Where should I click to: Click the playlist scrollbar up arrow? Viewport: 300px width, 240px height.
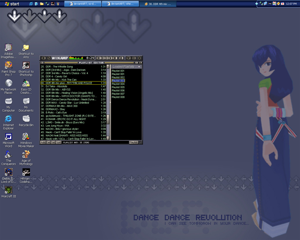coord(108,67)
